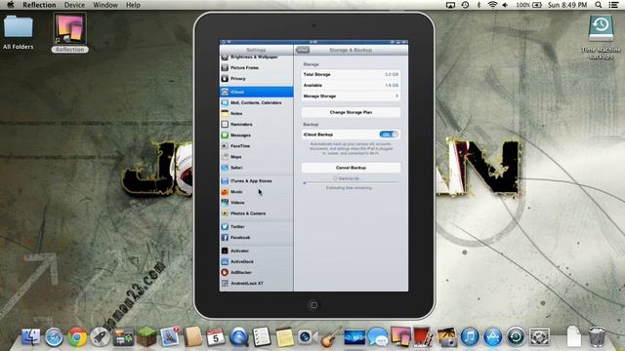Open the Help menu
This screenshot has width=625, height=351.
[x=133, y=5]
